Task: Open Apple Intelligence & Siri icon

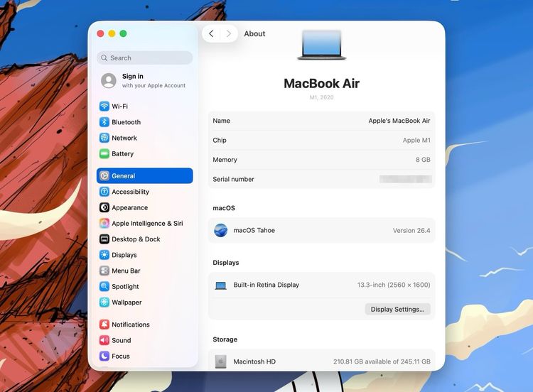Action: 104,223
